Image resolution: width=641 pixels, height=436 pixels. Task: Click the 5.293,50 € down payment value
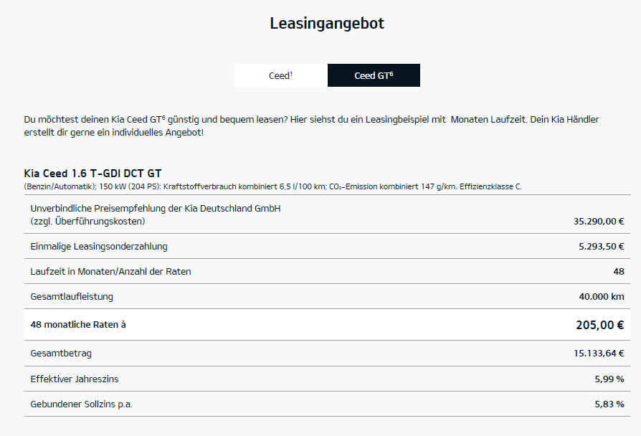(x=601, y=246)
